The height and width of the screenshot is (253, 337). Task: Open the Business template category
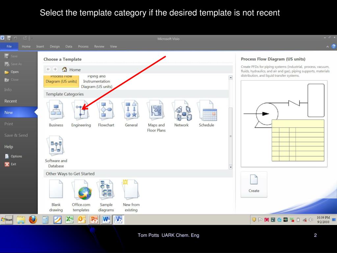click(x=56, y=114)
